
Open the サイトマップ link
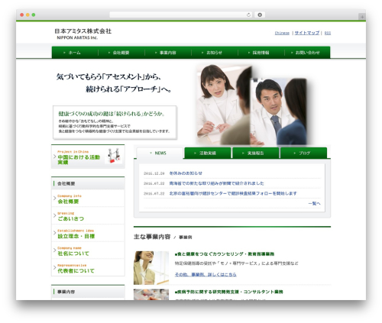307,33
